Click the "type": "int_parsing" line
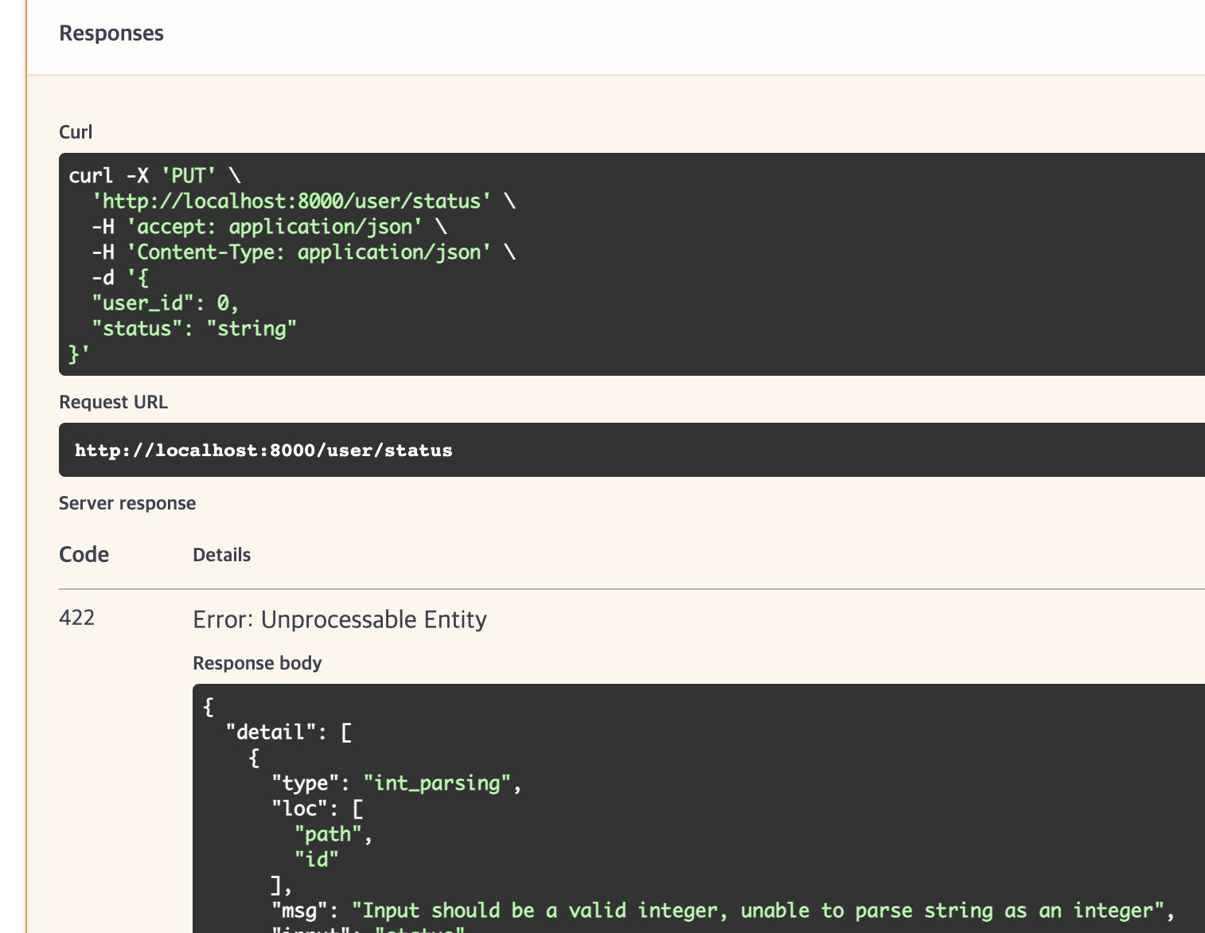The height and width of the screenshot is (933, 1205). pos(396,783)
